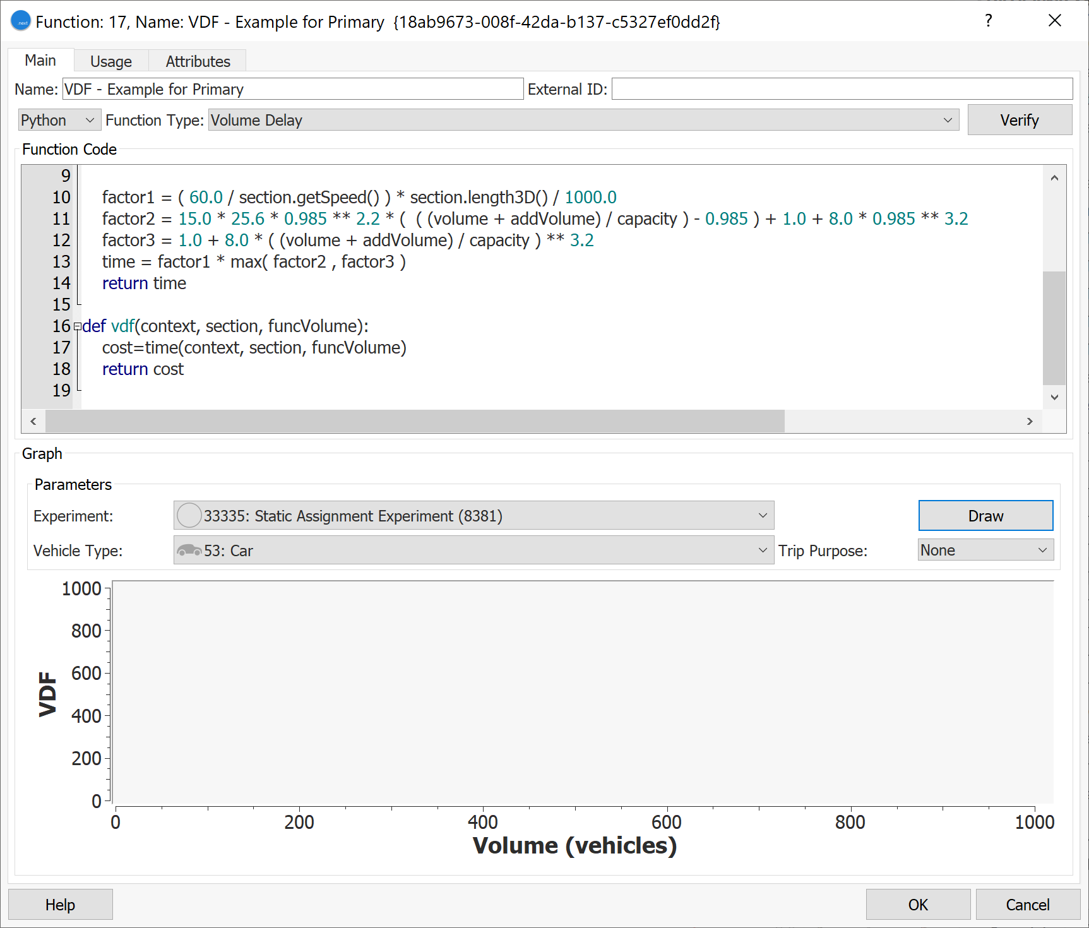Click the External ID input field

[842, 89]
